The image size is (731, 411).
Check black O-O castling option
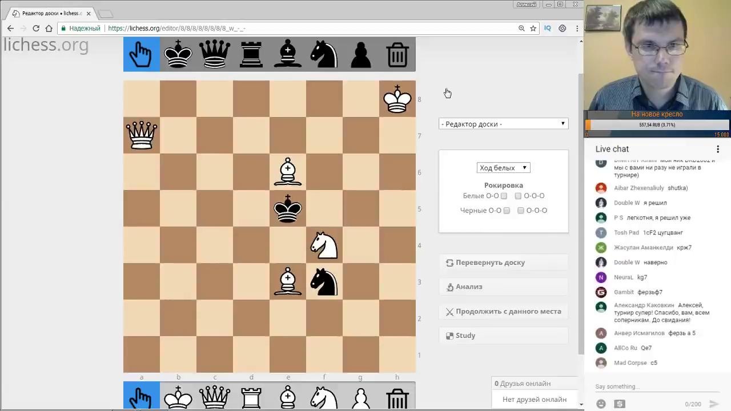(507, 211)
